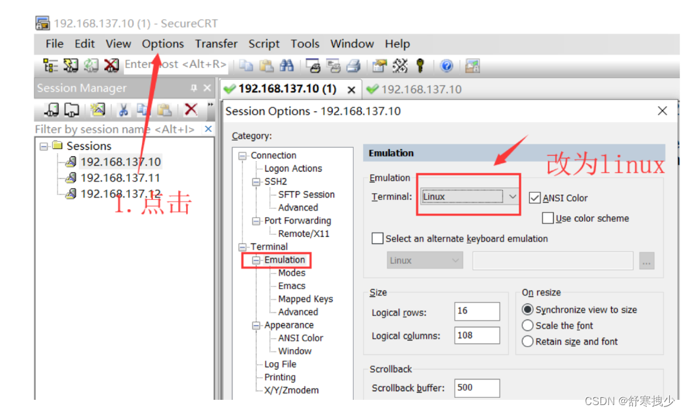Click Paste icon in Session Manager toolbar

(164, 110)
